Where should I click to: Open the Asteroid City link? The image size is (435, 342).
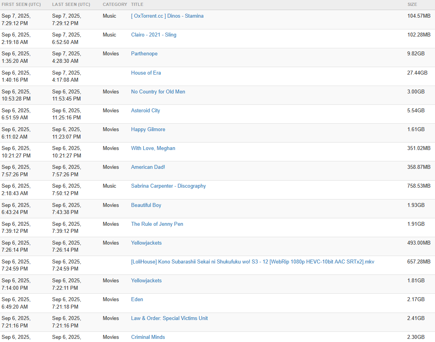click(x=146, y=110)
